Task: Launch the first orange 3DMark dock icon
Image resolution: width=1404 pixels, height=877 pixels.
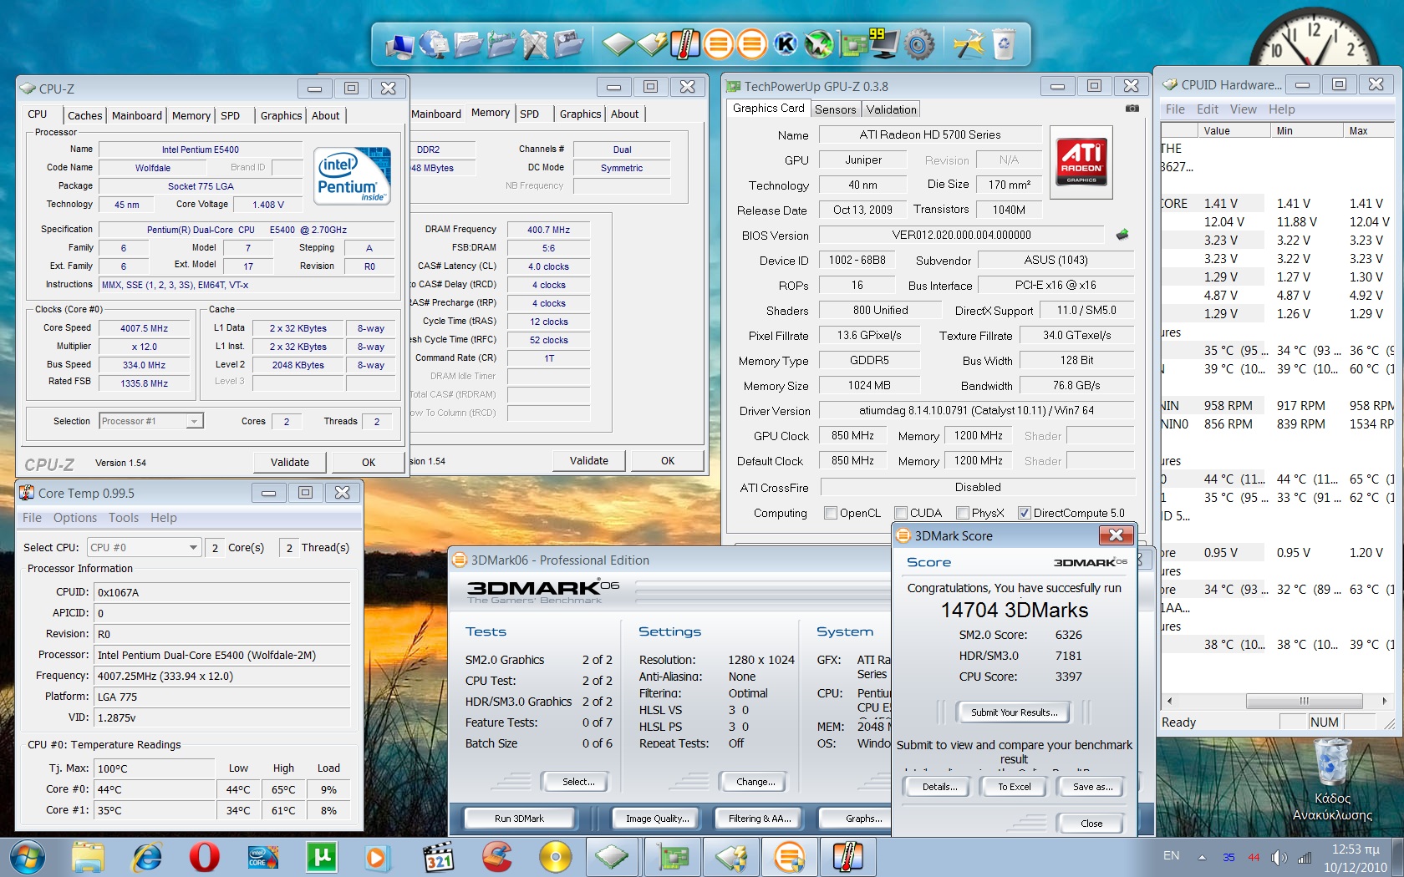Action: 718,43
